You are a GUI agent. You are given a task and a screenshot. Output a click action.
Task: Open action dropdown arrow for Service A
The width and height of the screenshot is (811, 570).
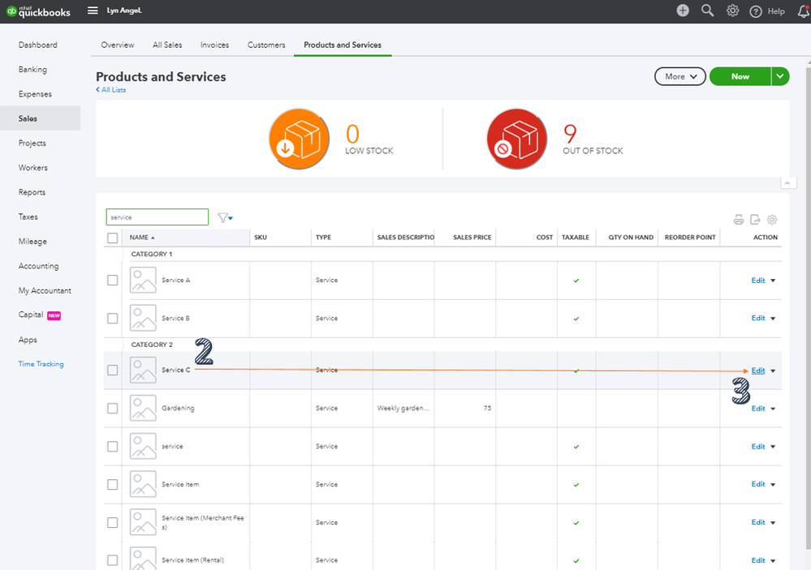click(x=773, y=281)
